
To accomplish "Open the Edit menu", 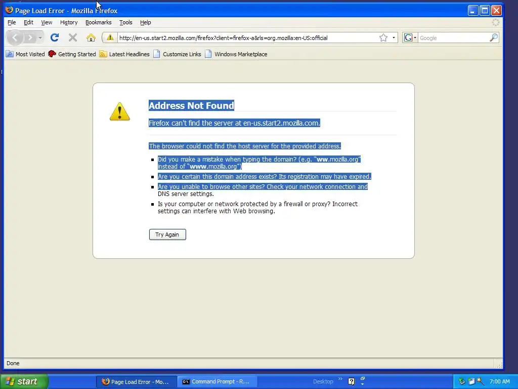I will coord(28,22).
